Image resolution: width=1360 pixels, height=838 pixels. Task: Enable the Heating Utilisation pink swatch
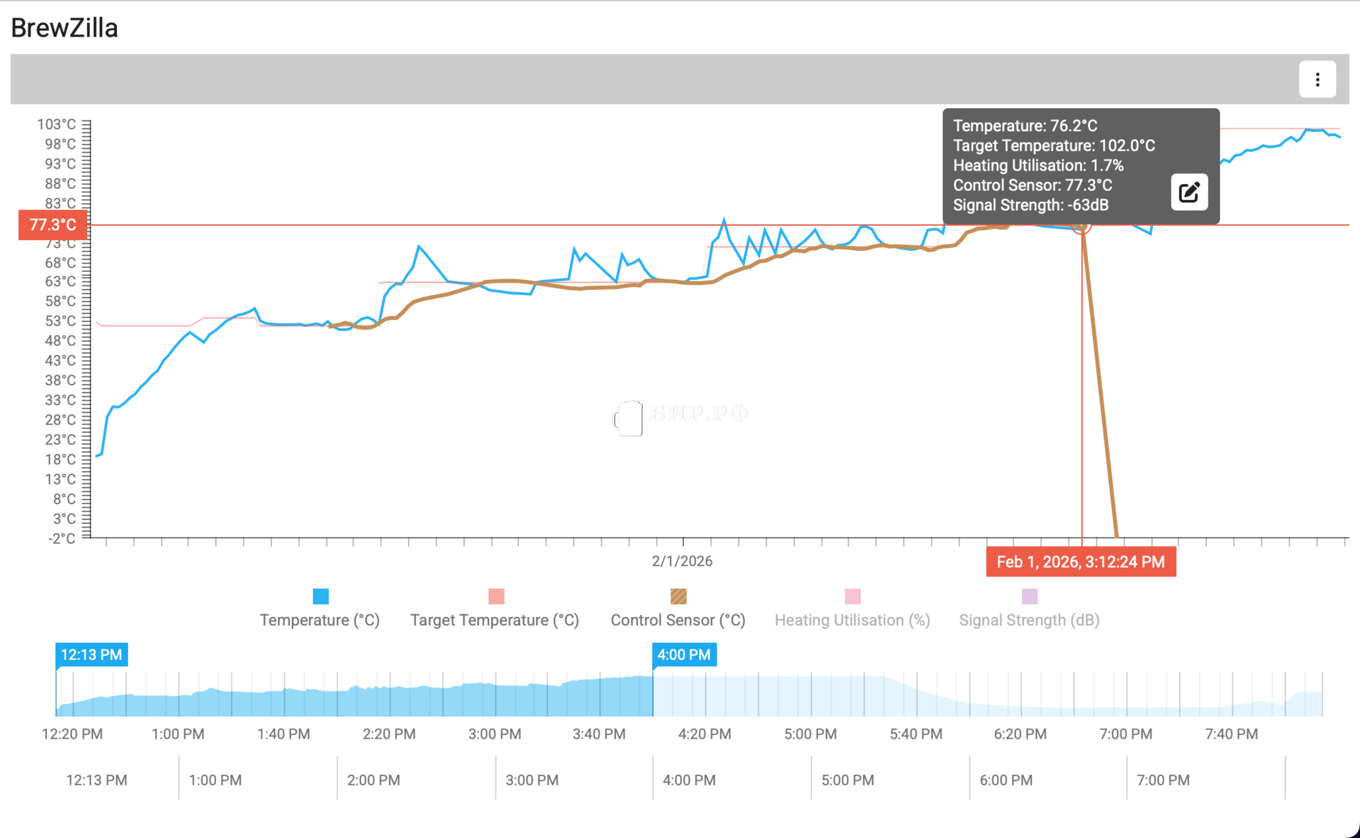point(852,596)
